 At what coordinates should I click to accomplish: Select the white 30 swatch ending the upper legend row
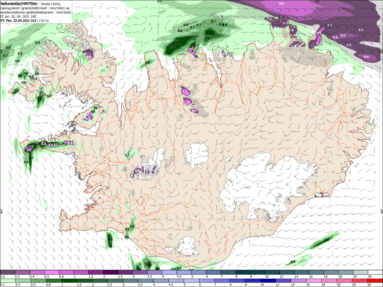coord(375,272)
